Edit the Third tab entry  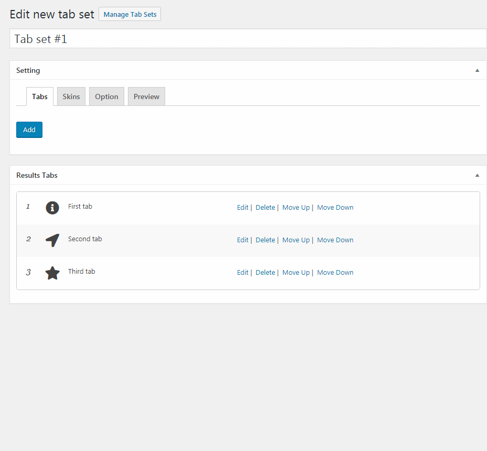pos(243,273)
